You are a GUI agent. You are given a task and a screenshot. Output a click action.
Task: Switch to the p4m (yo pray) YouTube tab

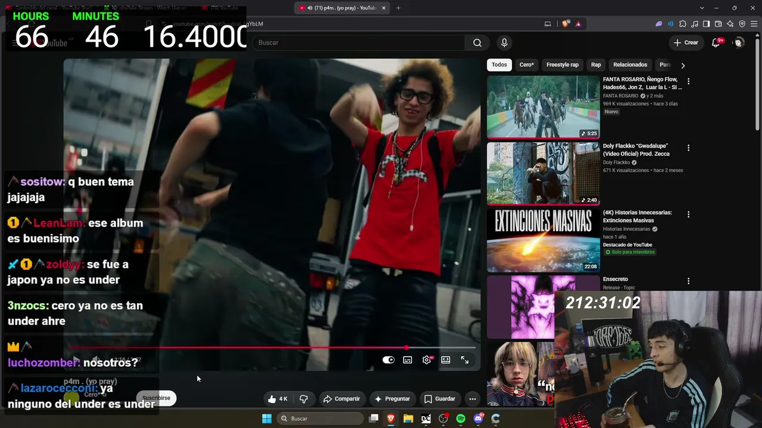[342, 8]
